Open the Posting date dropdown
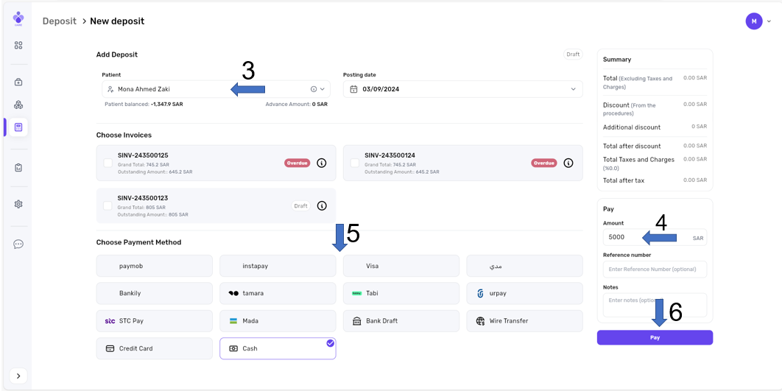782x391 pixels. pyautogui.click(x=574, y=89)
